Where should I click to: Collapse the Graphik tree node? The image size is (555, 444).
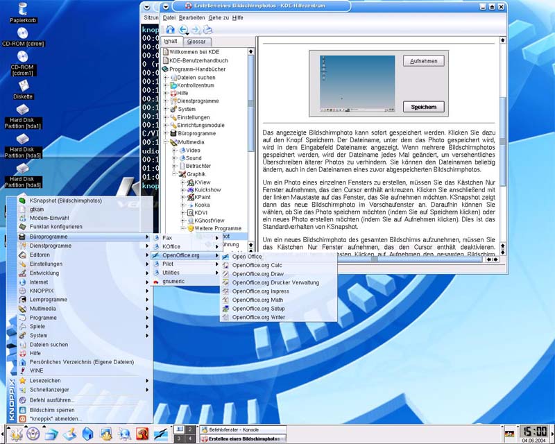pos(175,174)
